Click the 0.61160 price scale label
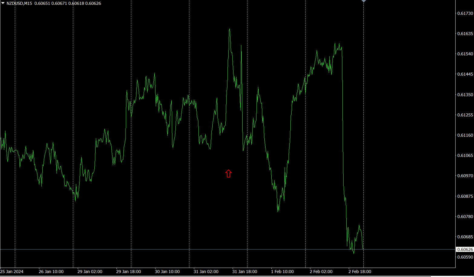Image resolution: width=474 pixels, height=277 pixels. (x=465, y=135)
